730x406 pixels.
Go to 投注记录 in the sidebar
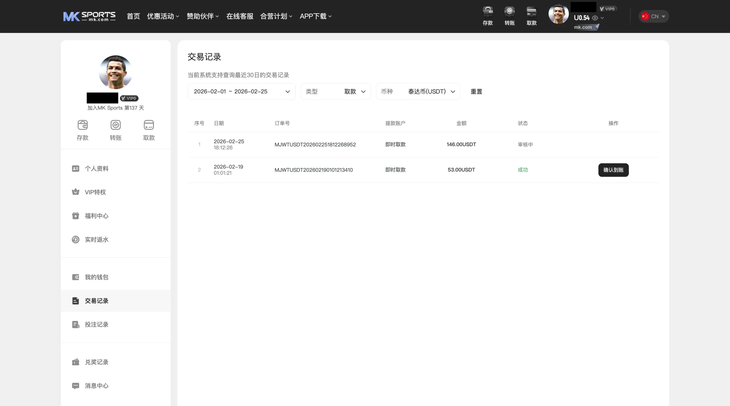click(x=96, y=324)
